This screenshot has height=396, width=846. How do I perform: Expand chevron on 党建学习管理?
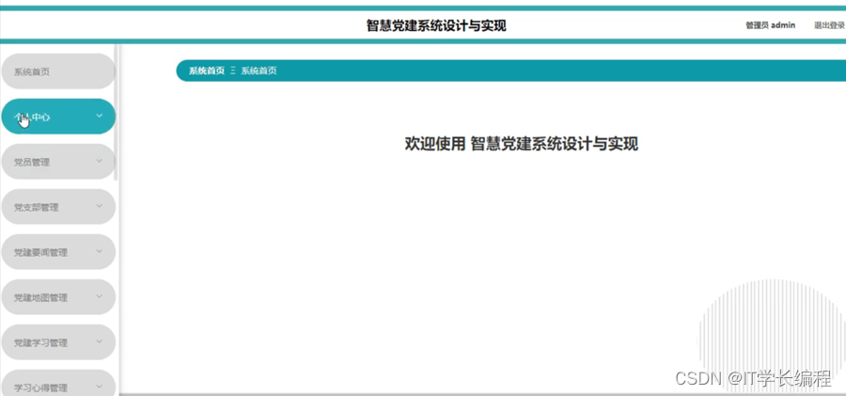(x=100, y=341)
